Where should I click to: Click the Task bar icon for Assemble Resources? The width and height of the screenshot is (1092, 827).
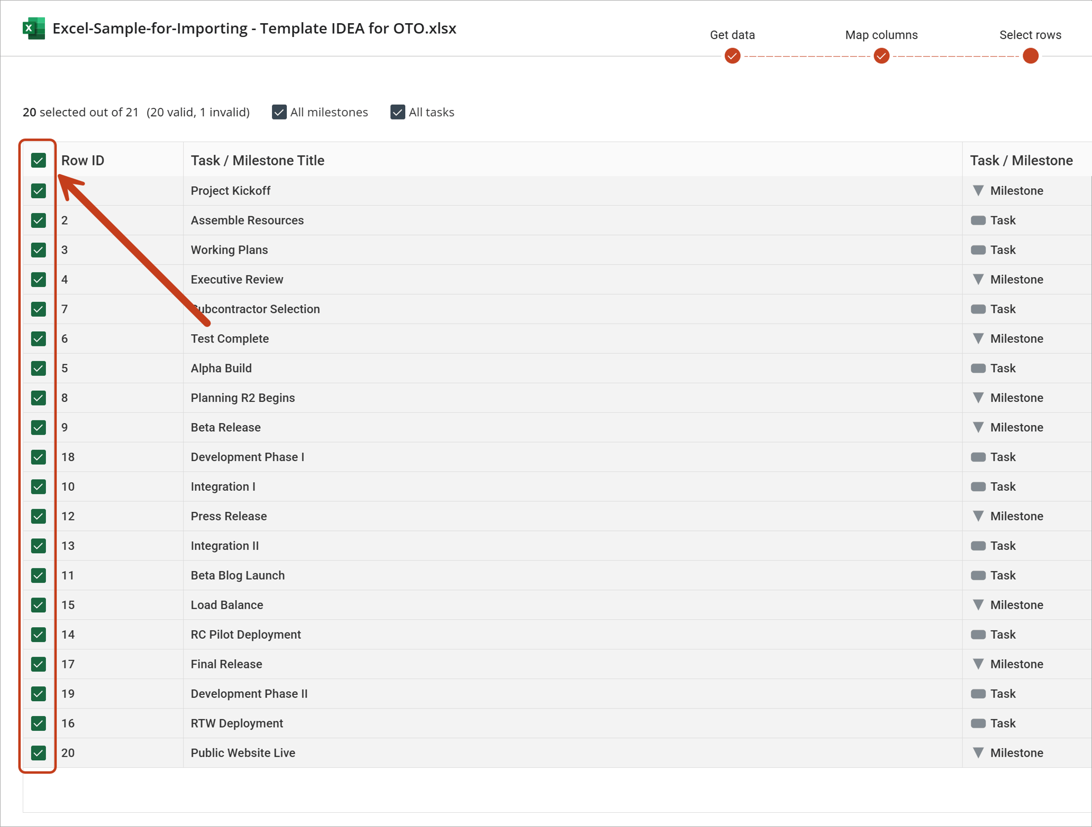click(x=979, y=220)
